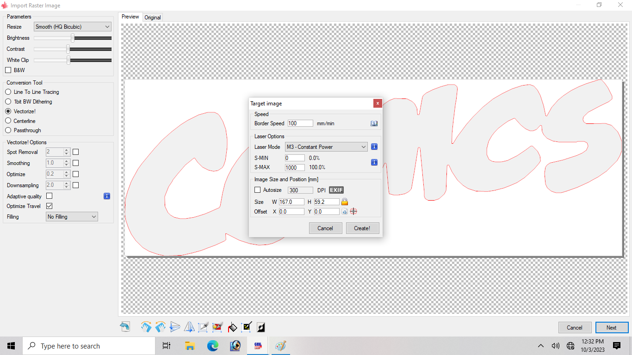Click the Size W width field

tap(291, 202)
